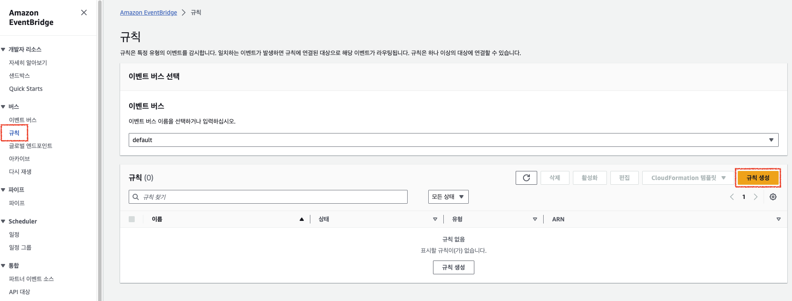Close the Amazon EventBridge sidebar

point(84,12)
